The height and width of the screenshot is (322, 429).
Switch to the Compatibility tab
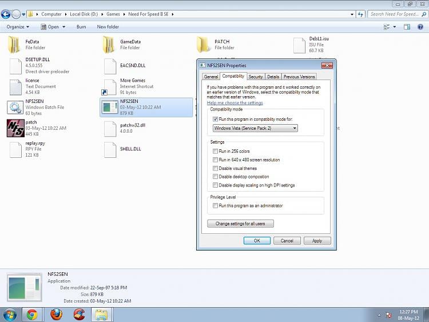[x=233, y=76]
